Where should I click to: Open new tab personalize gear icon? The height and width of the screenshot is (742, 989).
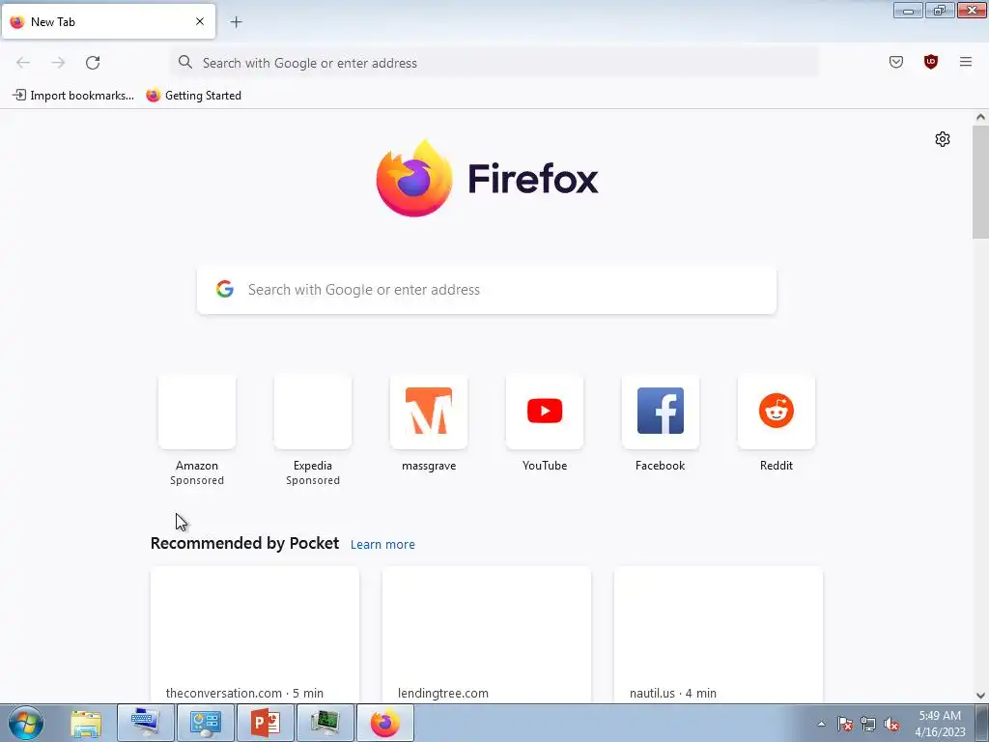pyautogui.click(x=943, y=139)
